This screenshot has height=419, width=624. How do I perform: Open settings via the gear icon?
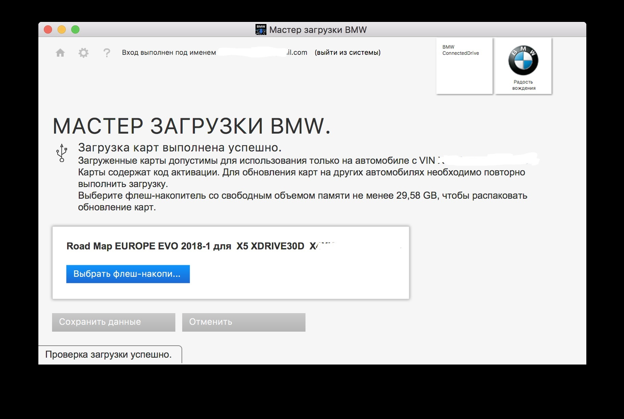tap(84, 53)
